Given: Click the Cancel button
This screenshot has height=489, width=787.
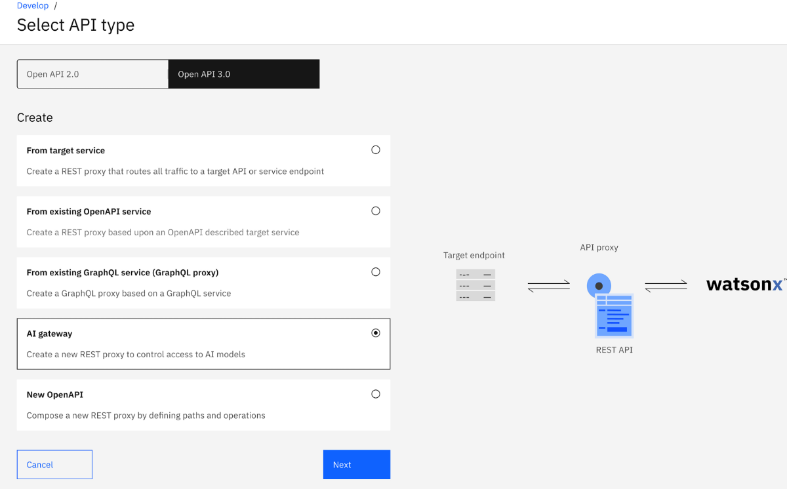Looking at the screenshot, I should pyautogui.click(x=54, y=465).
